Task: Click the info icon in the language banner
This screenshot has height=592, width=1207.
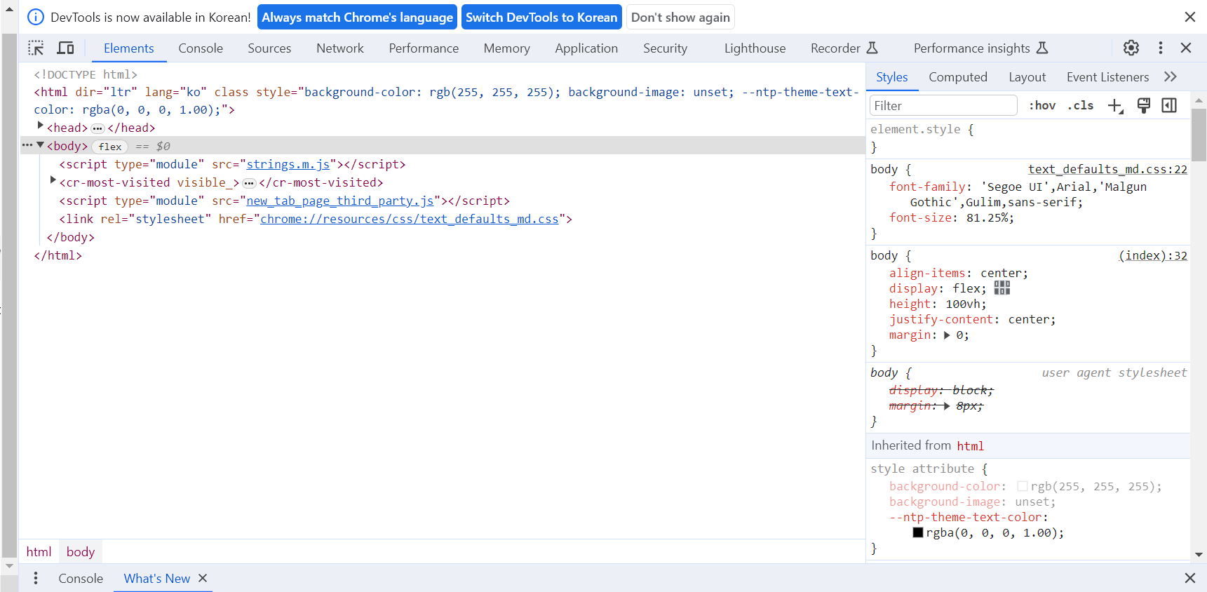Action: (x=36, y=17)
